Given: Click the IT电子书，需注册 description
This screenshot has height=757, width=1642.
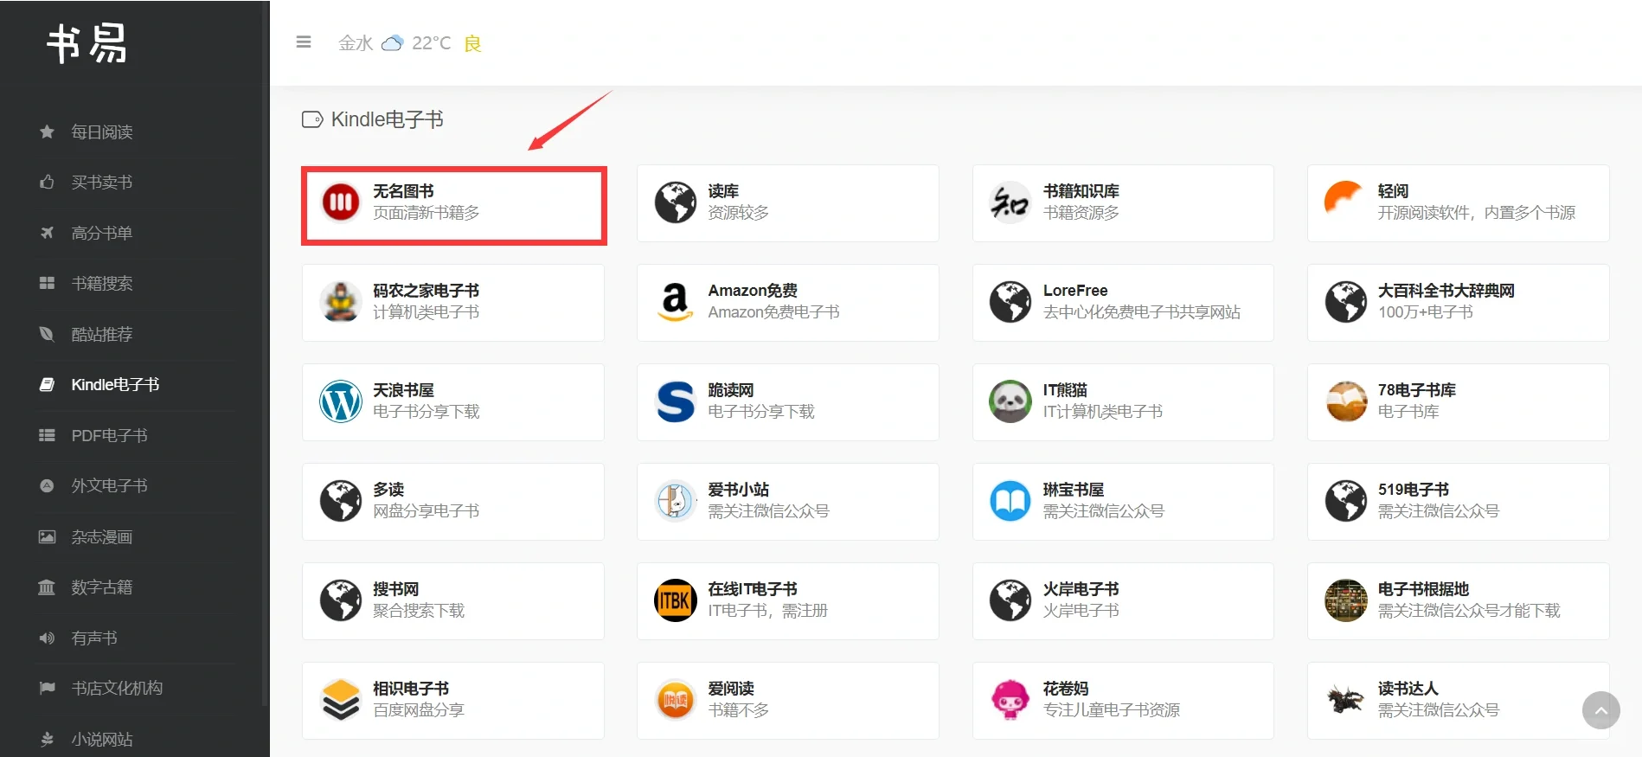Looking at the screenshot, I should (768, 611).
